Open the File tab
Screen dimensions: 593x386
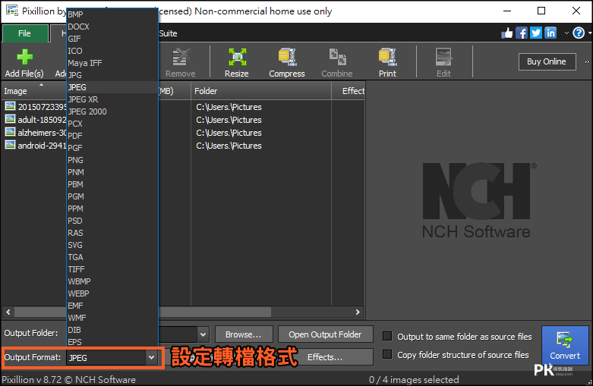(24, 33)
